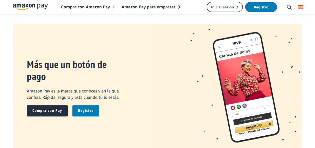The image size is (315, 148).
Task: Expand the Compra con Amazon Pay menu
Action: (88, 7)
